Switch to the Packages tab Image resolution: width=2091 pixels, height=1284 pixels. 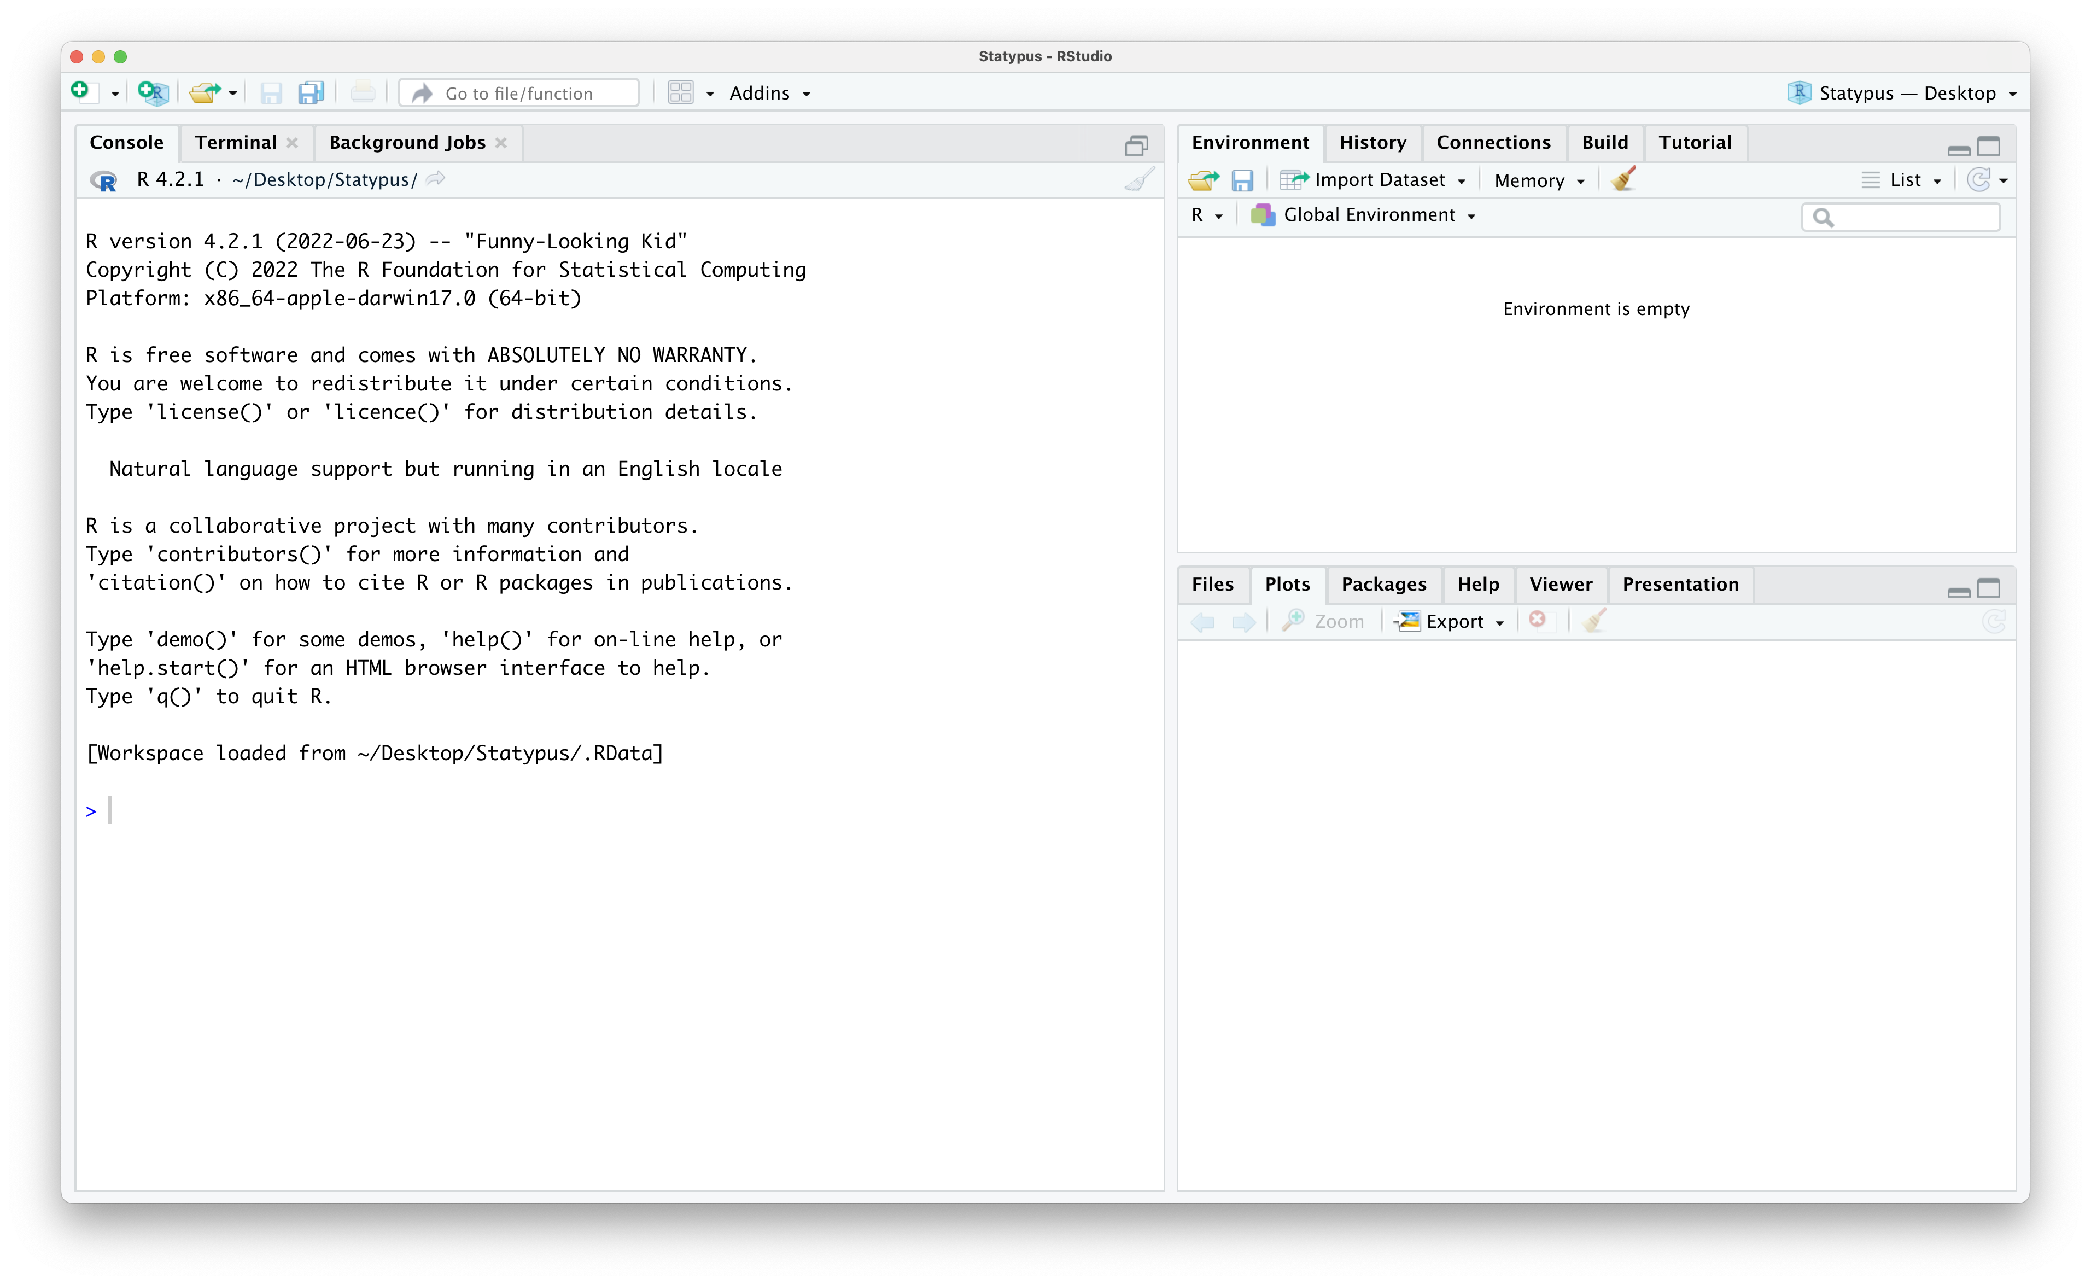(1383, 584)
